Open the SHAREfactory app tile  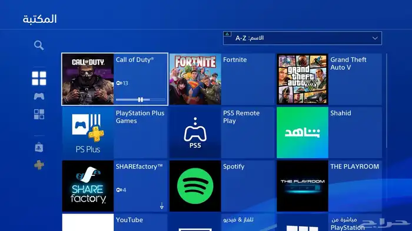pyautogui.click(x=115, y=186)
